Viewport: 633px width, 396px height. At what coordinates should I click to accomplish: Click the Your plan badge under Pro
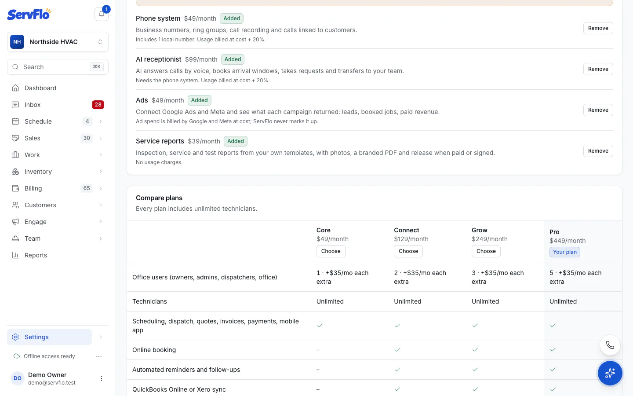(x=565, y=252)
